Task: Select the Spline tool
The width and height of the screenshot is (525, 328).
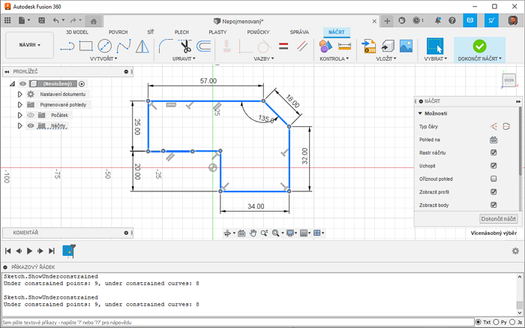Action: 124,46
